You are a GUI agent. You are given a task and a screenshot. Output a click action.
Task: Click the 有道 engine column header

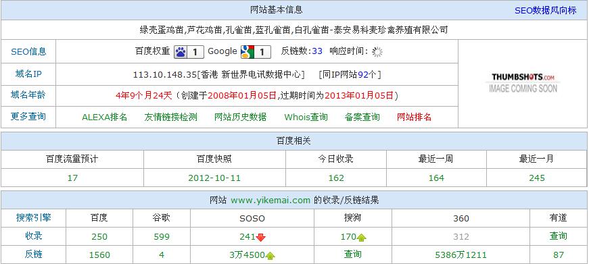559,217
